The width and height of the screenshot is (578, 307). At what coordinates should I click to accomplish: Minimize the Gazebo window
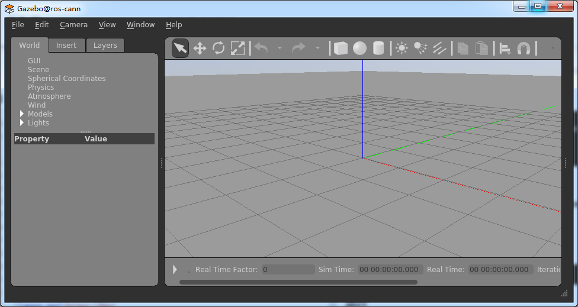pos(521,6)
